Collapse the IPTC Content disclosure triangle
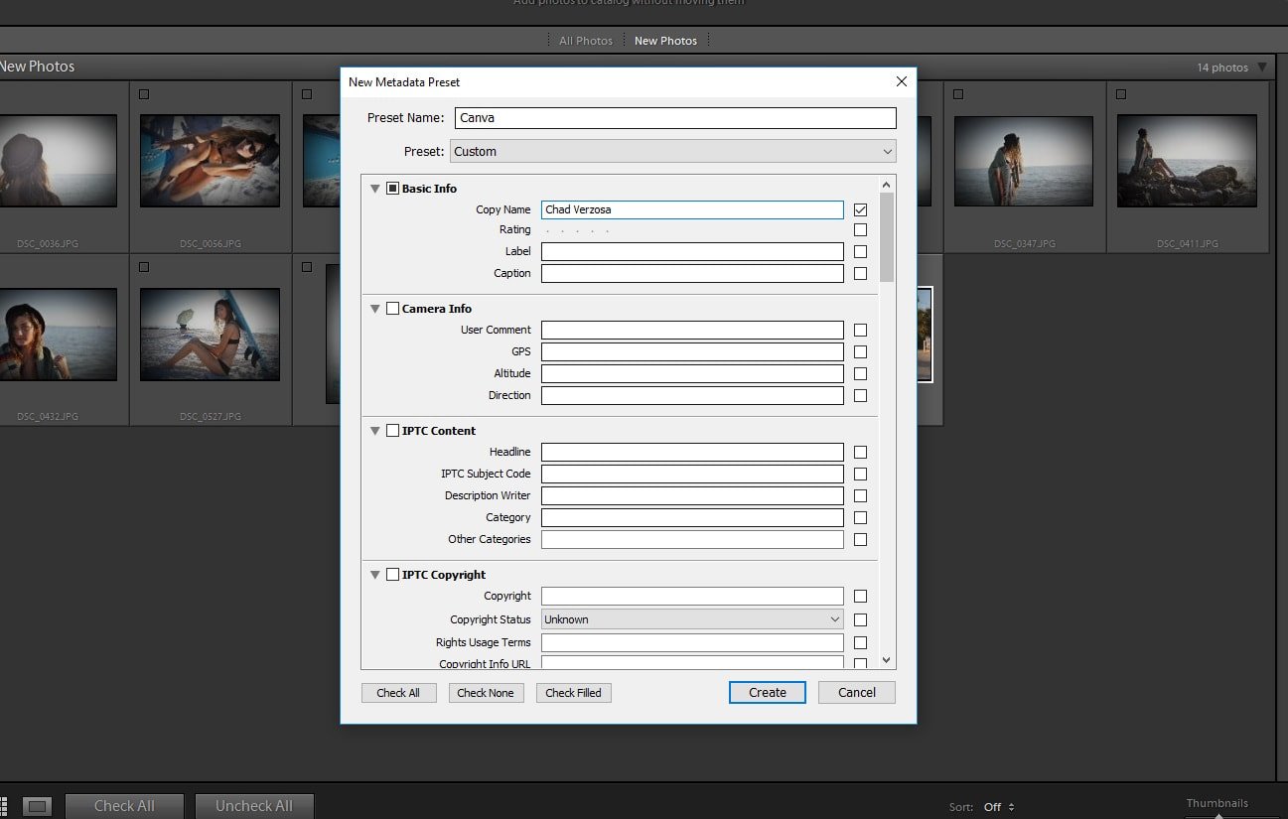This screenshot has width=1288, height=819. coord(375,430)
